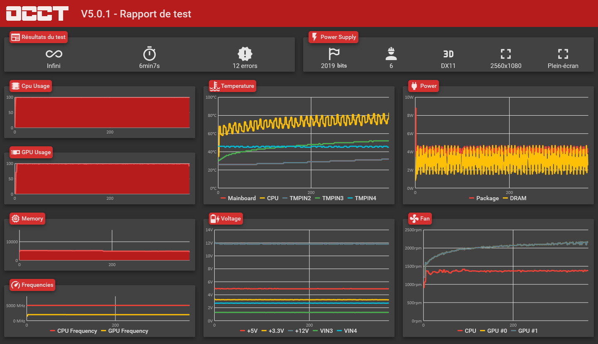Click the worker icon above number 6
The width and height of the screenshot is (598, 344).
[391, 53]
